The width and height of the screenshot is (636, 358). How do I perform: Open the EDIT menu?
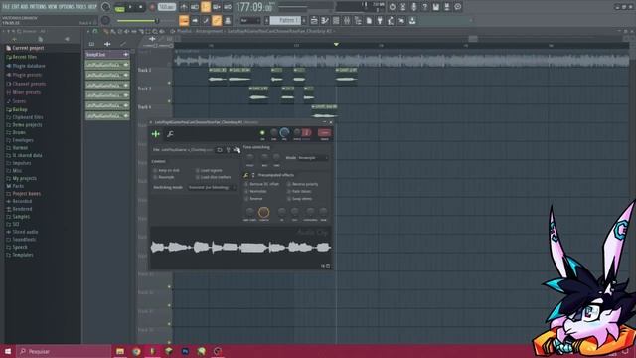click(16, 7)
